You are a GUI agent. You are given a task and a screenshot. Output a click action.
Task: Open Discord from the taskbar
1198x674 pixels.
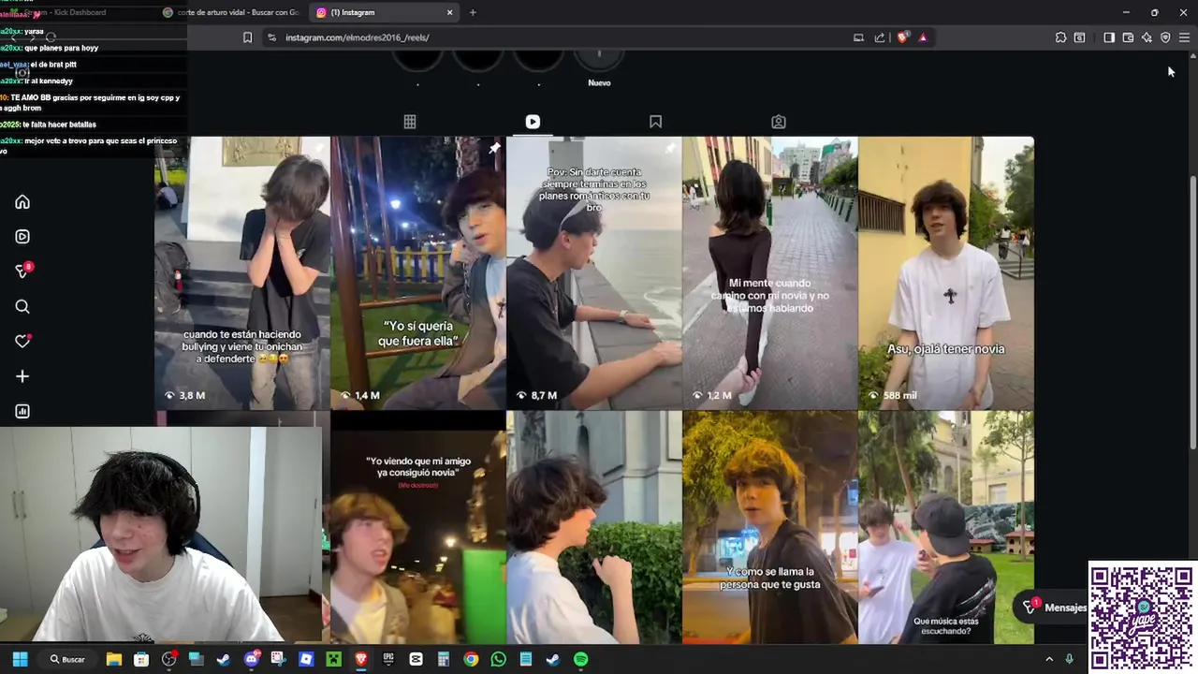tap(252, 659)
